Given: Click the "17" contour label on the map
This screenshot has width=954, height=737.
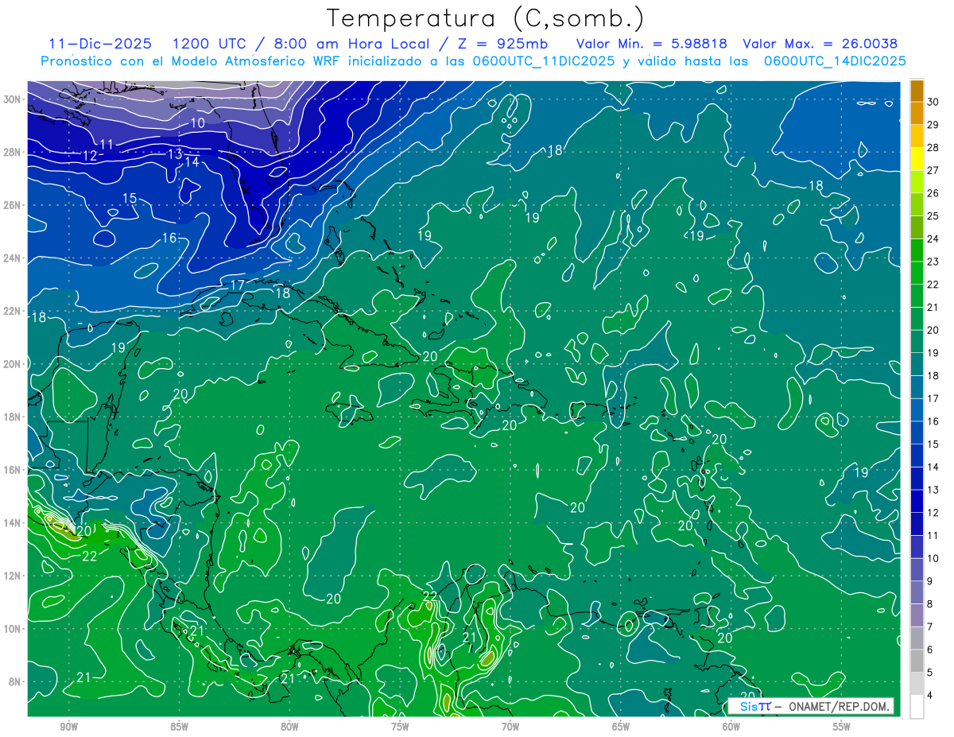Looking at the screenshot, I should [x=238, y=285].
